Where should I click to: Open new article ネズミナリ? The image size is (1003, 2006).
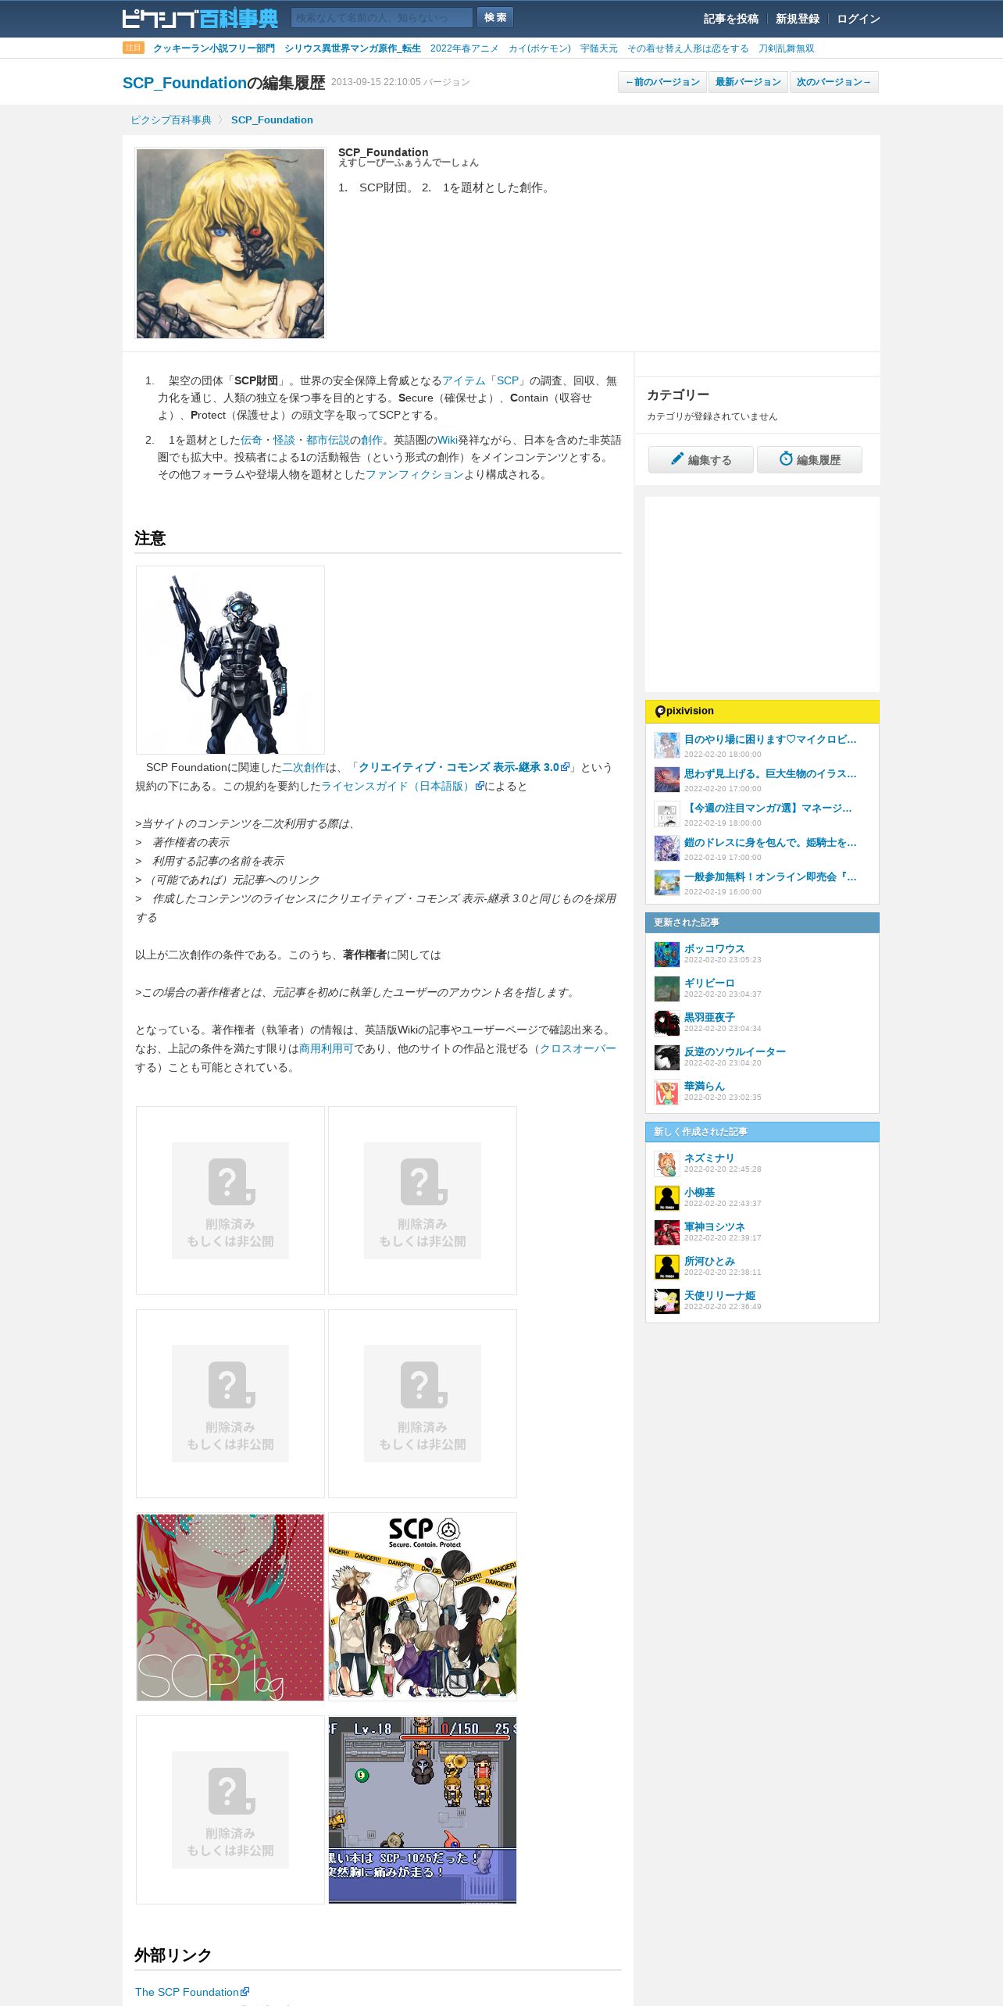click(709, 1158)
